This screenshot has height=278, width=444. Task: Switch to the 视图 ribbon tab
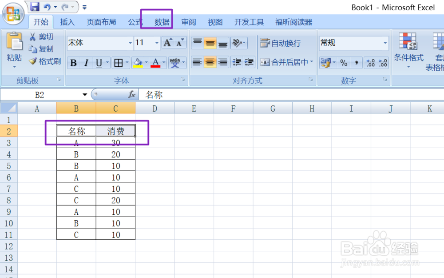[x=215, y=21]
